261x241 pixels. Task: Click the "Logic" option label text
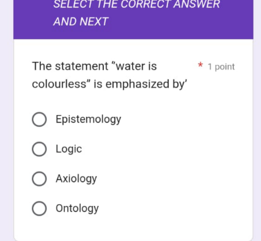(x=69, y=149)
